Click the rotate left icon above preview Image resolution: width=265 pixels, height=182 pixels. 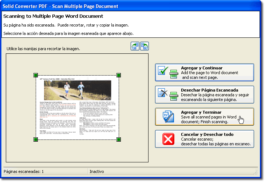pyautogui.click(x=135, y=46)
